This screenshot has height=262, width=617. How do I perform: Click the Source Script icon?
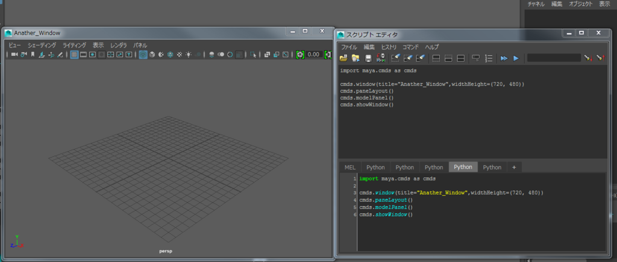pos(355,58)
